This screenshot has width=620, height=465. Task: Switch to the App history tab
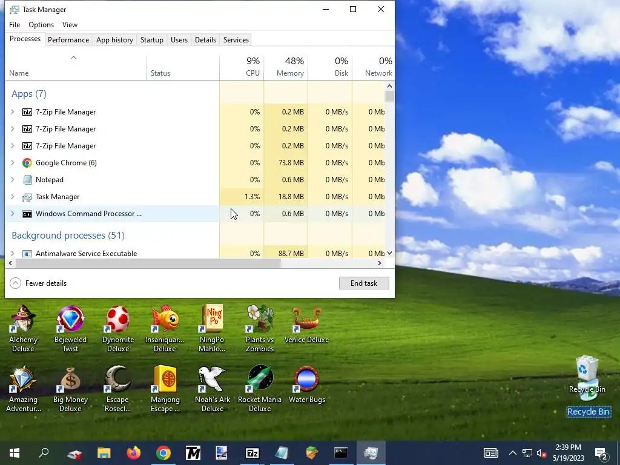tap(114, 40)
